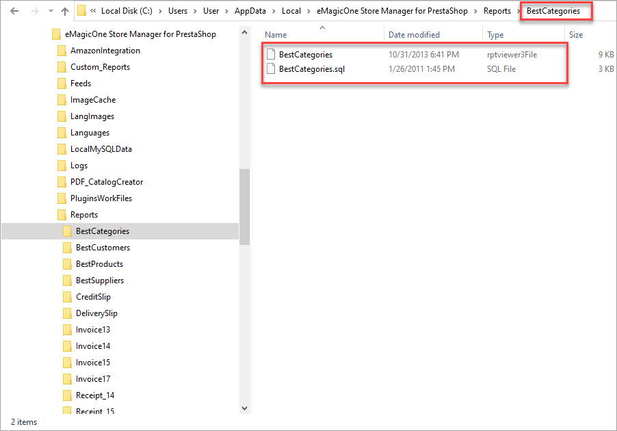Click the DeliverySlip folder icon

click(67, 313)
